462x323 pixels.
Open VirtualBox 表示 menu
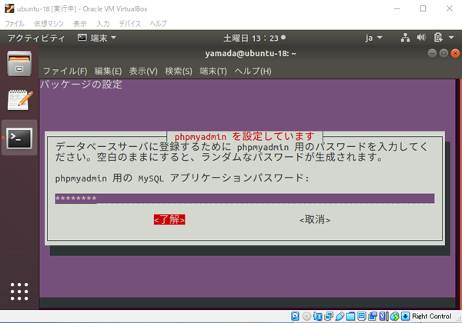pyautogui.click(x=80, y=24)
